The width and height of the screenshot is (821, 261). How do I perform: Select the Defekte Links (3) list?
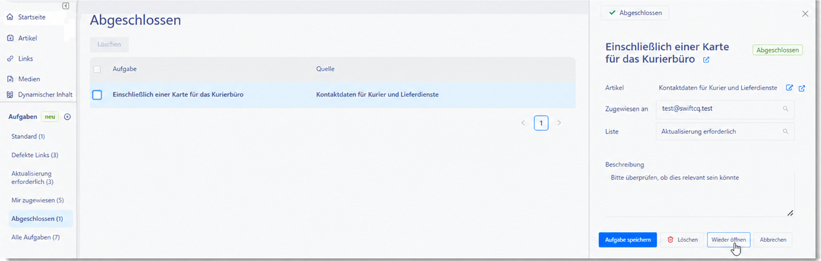(34, 155)
